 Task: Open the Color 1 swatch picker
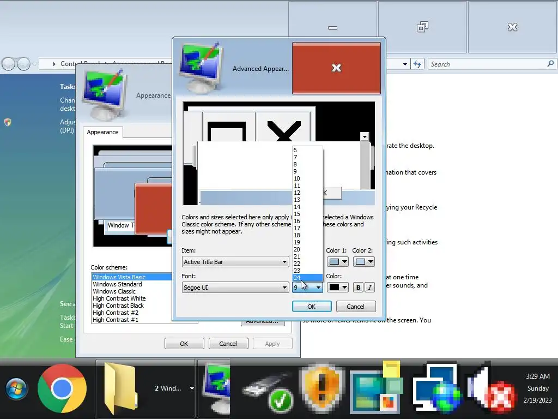coord(337,262)
